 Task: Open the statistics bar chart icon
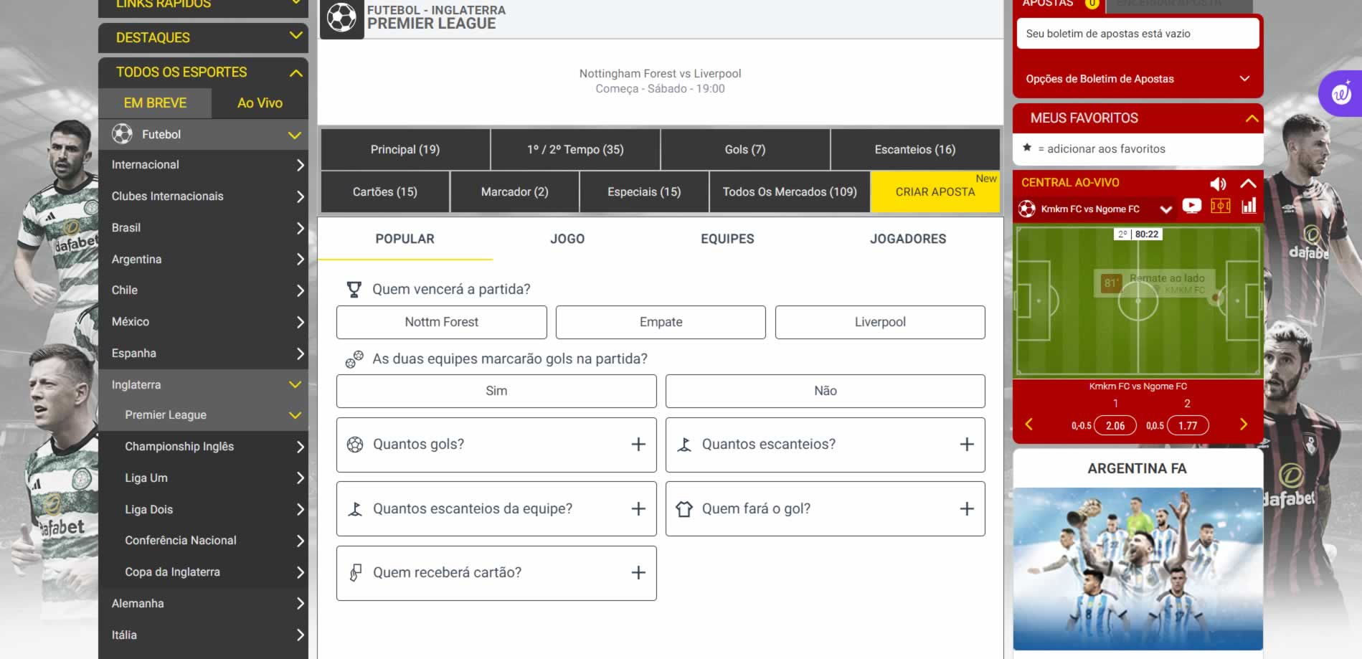[1249, 207]
